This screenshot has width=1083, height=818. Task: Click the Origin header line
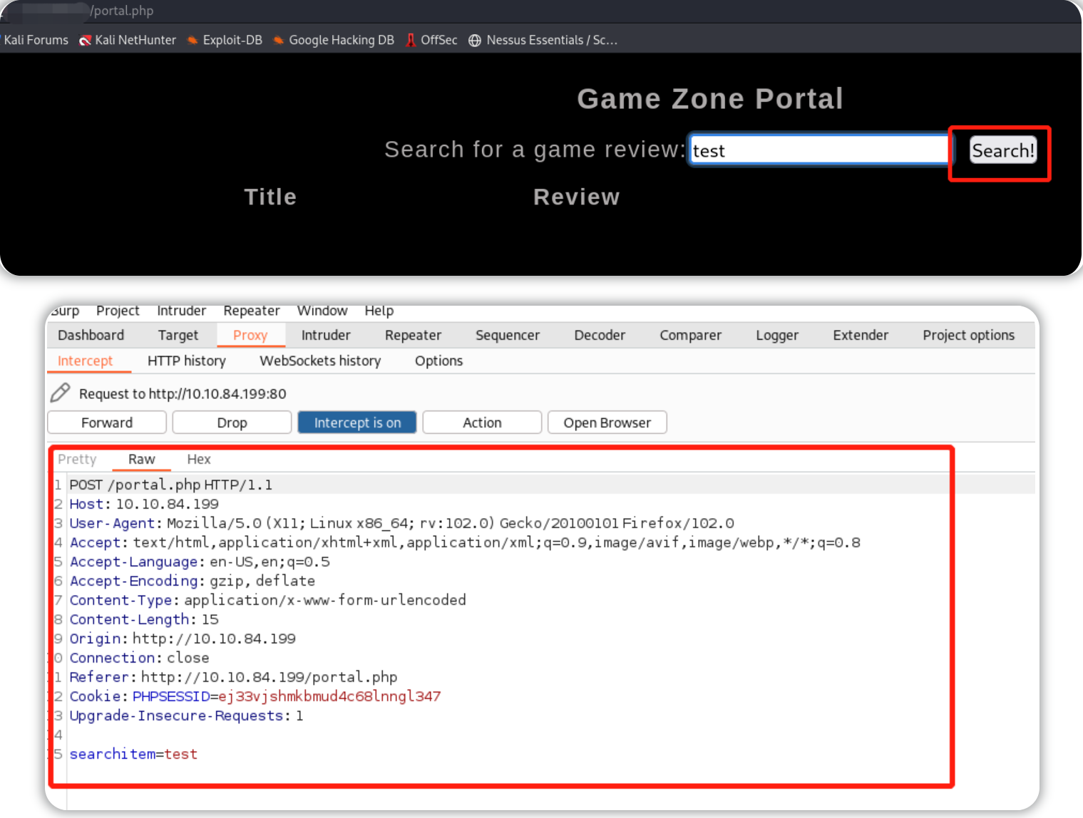(183, 638)
